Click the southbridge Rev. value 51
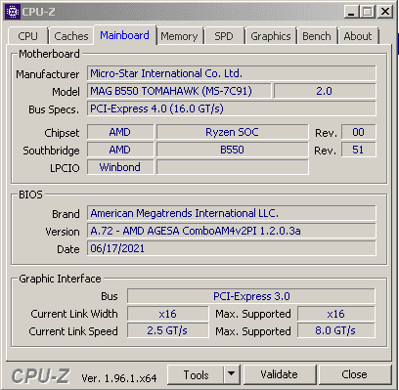The height and width of the screenshot is (390, 399). [359, 150]
